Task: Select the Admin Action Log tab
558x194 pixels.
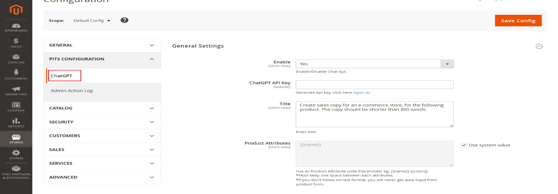Action: pyautogui.click(x=72, y=91)
